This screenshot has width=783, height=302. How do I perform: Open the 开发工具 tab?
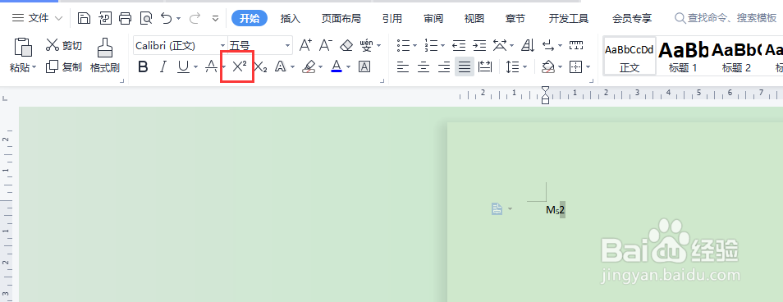pyautogui.click(x=569, y=19)
